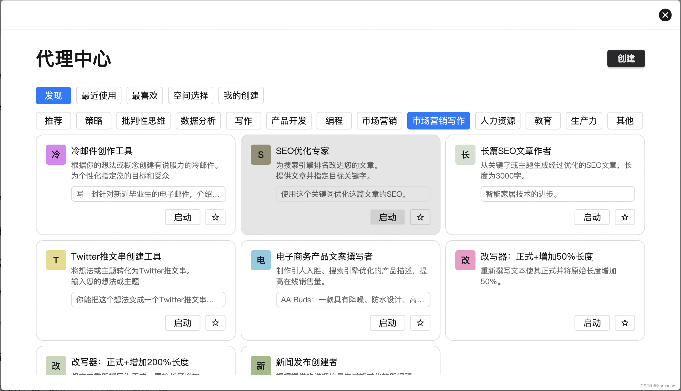This screenshot has height=391, width=681.
Task: Click the AA Buds sample prompt box
Action: coord(353,300)
